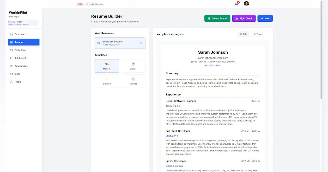Open Job Search page
Viewport: 328px width, 172px height.
[23, 58]
